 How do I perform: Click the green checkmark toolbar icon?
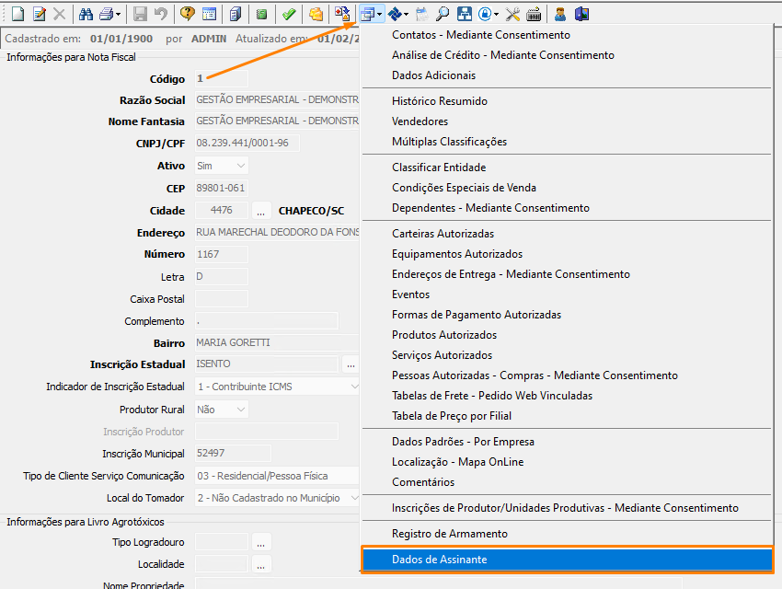click(x=289, y=14)
